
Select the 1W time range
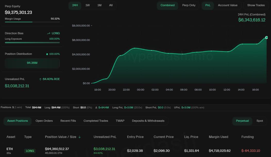click(x=88, y=5)
